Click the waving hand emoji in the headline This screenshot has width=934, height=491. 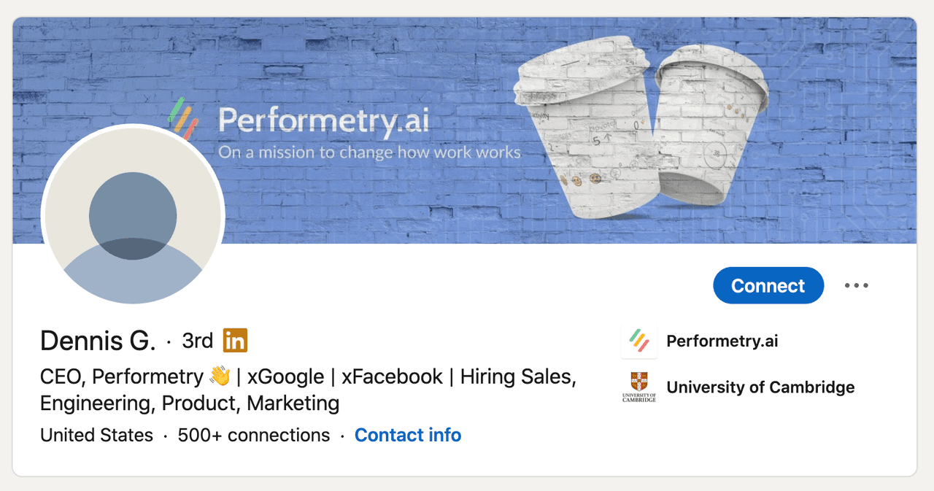[220, 376]
